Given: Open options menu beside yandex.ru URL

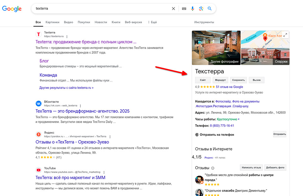Looking at the screenshot, I should (110, 137).
